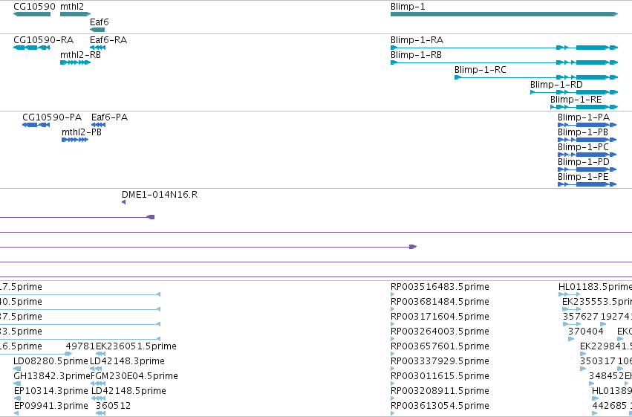Click the long Blimp-1 gene bar

pos(504,14)
